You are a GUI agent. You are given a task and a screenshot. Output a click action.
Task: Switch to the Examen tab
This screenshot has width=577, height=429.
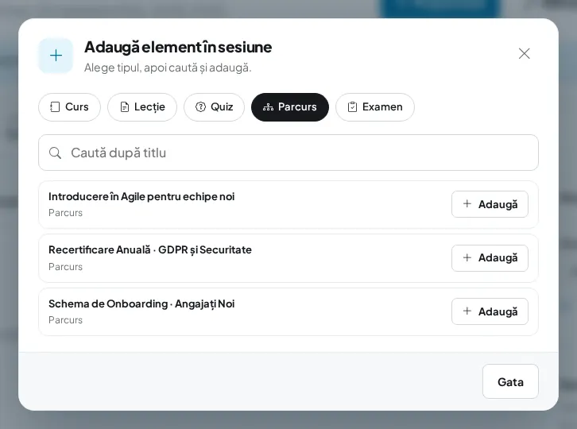(375, 107)
